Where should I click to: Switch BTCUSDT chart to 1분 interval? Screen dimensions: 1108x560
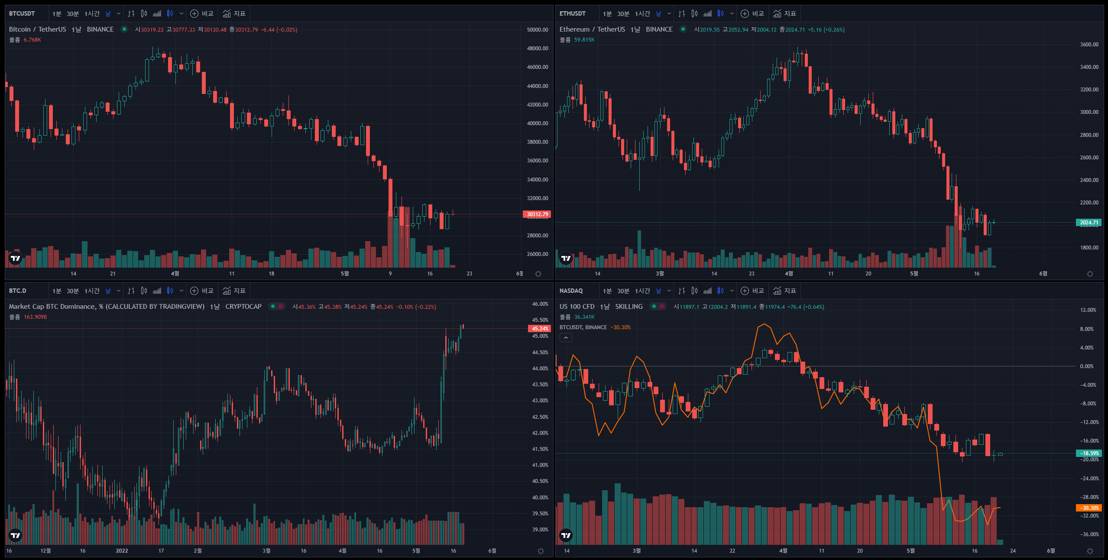pos(57,13)
